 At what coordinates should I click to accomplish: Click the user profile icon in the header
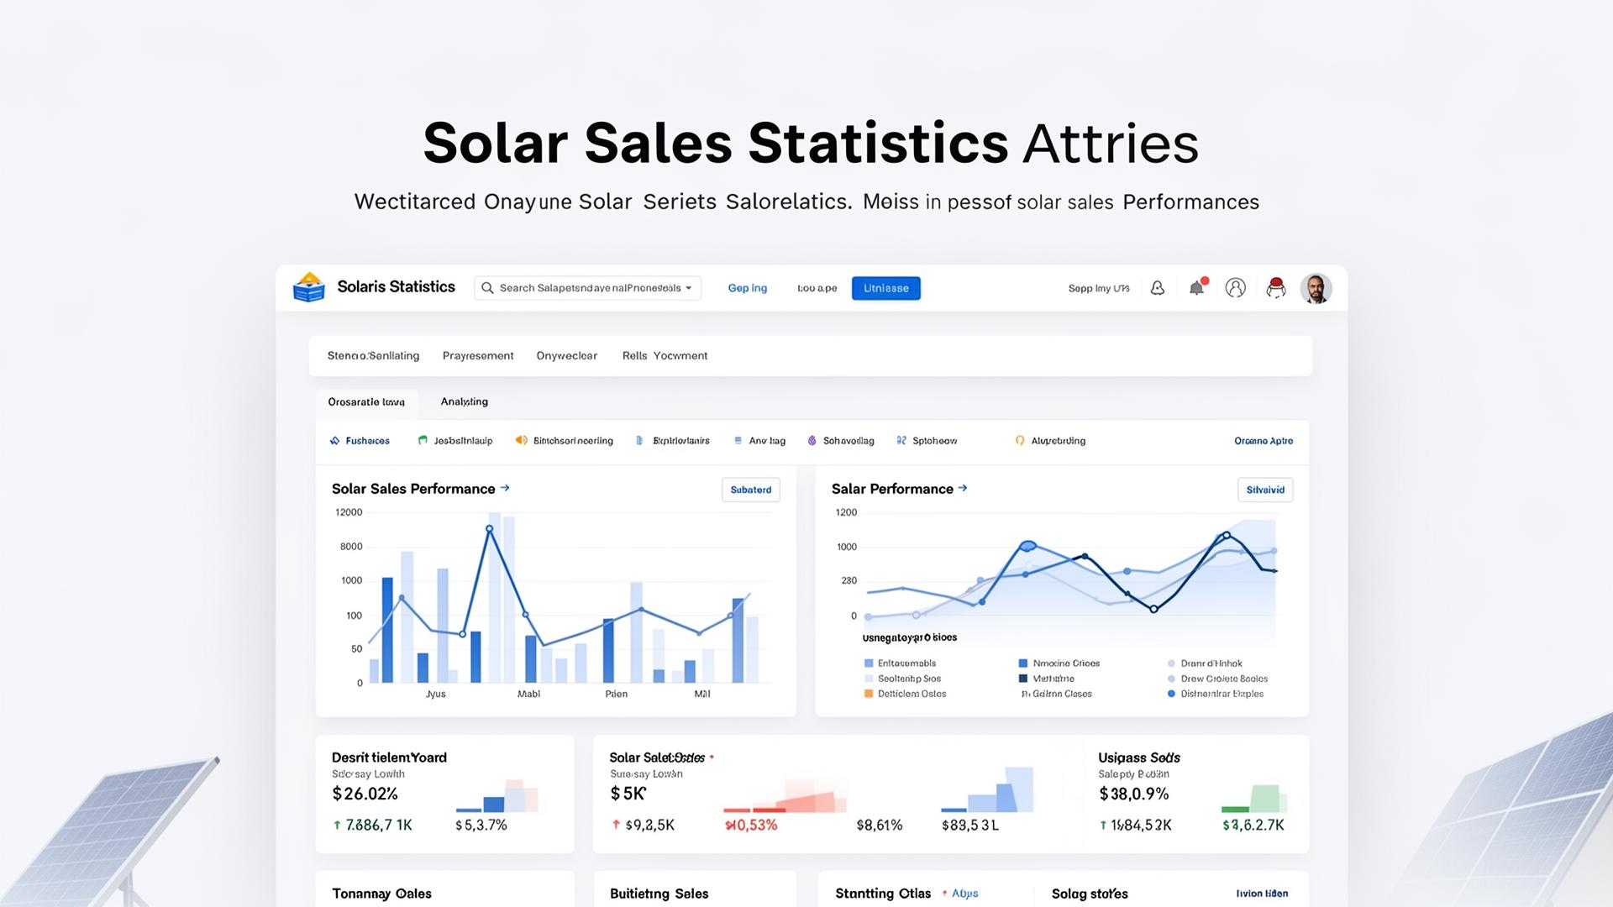(1235, 288)
